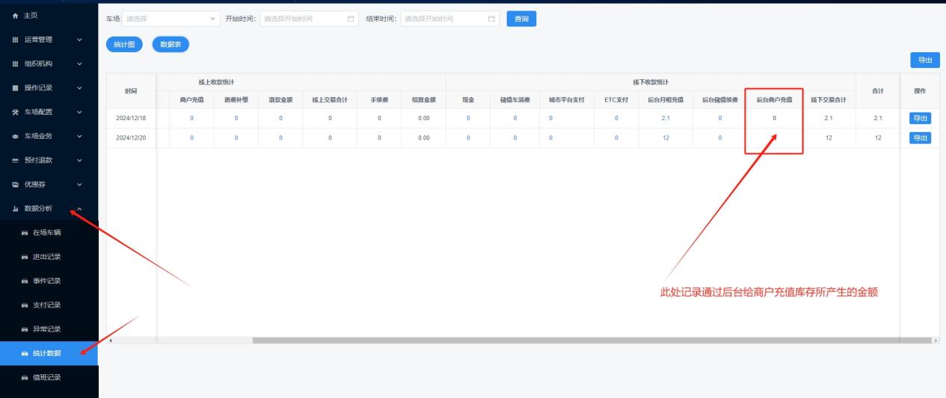Click the blue 查询 button

tap(521, 19)
